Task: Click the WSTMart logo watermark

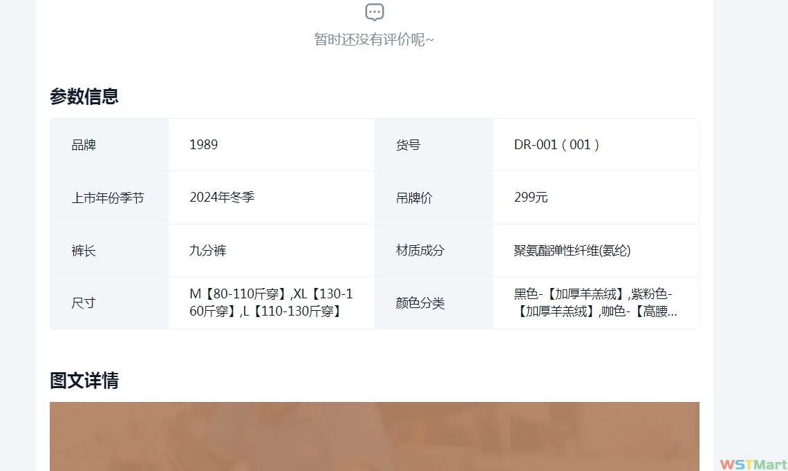Action: [753, 463]
